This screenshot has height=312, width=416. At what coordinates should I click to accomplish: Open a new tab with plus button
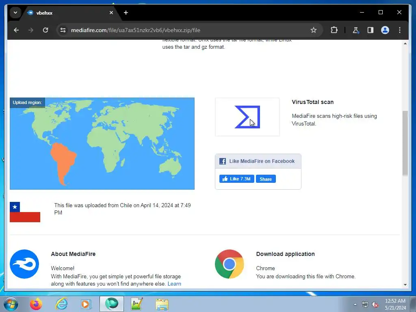pyautogui.click(x=126, y=13)
